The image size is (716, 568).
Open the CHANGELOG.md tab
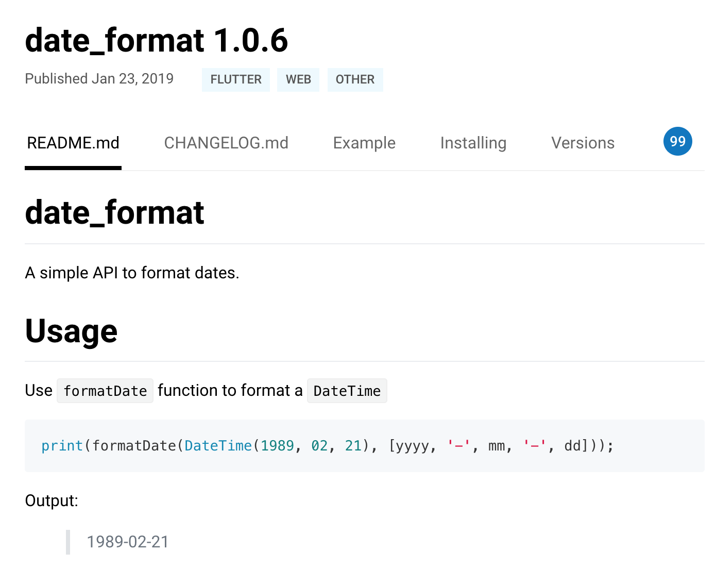tap(226, 143)
